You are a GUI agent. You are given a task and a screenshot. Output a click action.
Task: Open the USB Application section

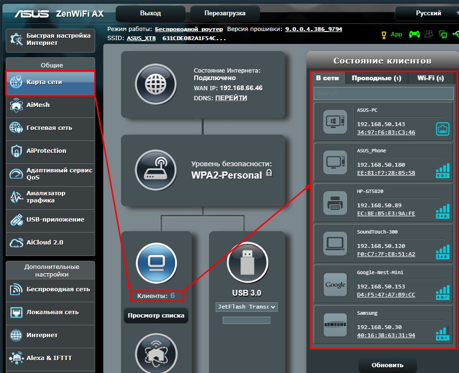click(x=48, y=221)
